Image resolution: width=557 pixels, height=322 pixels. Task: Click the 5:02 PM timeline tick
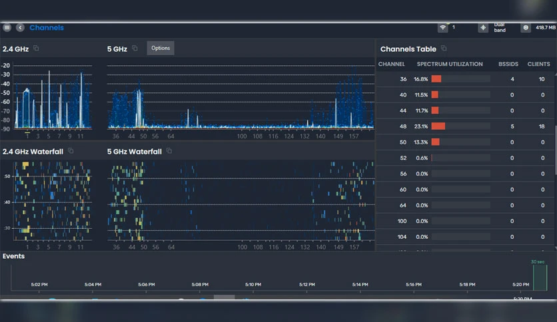coord(39,285)
